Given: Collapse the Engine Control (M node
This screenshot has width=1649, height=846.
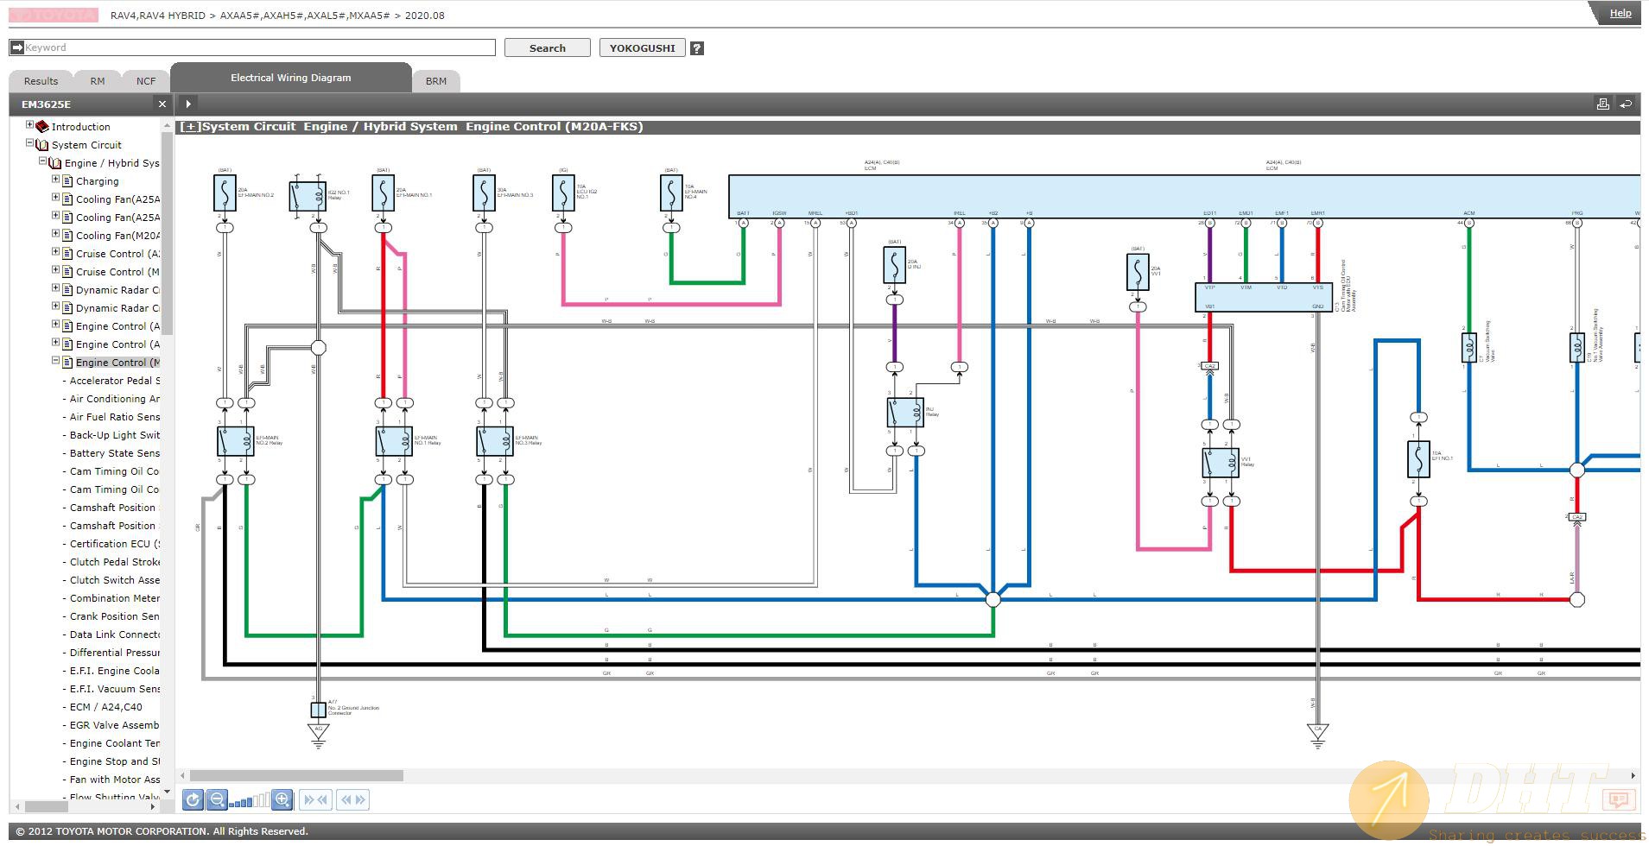Looking at the screenshot, I should pyautogui.click(x=55, y=361).
